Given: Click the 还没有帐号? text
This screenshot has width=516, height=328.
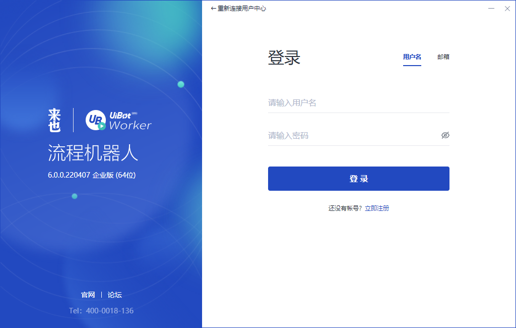Looking at the screenshot, I should 345,208.
